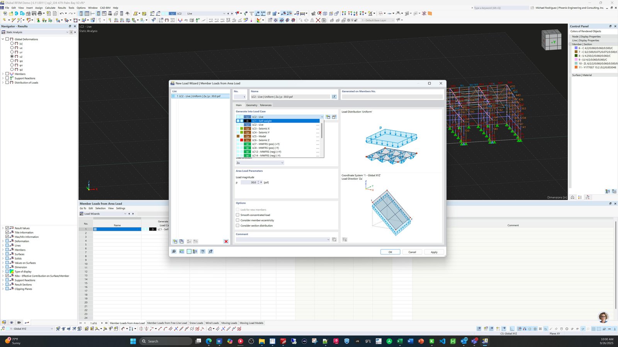Click the camera icon at navigator bottom

pos(19,322)
